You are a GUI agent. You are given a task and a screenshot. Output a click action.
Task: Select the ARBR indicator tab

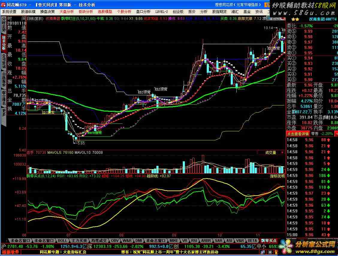(206, 240)
